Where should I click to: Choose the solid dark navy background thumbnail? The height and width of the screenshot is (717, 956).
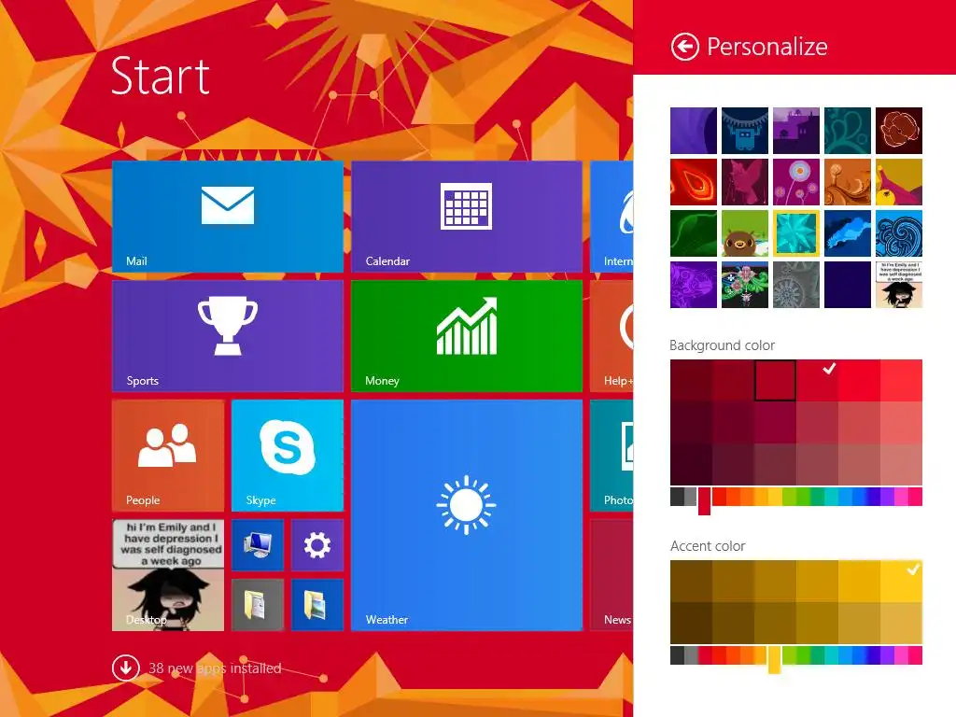pos(848,285)
